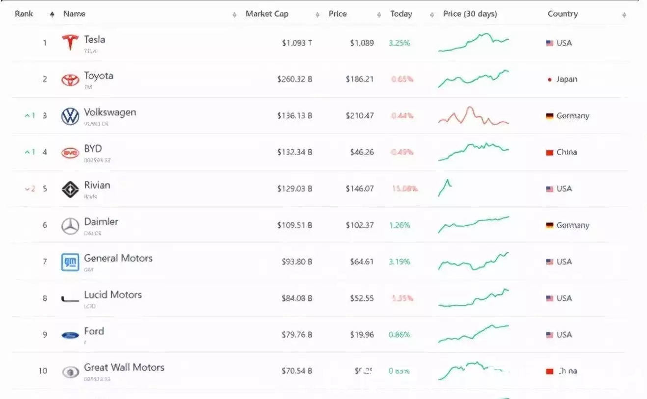Open the Lucid Motors company link

(113, 295)
